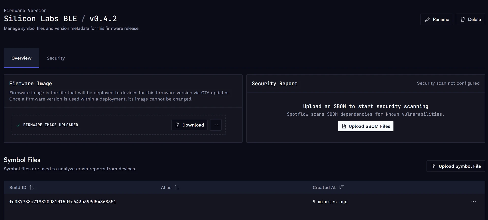Click the v0.4.2 version label
Screen dimensions: 488x220
tap(103, 18)
